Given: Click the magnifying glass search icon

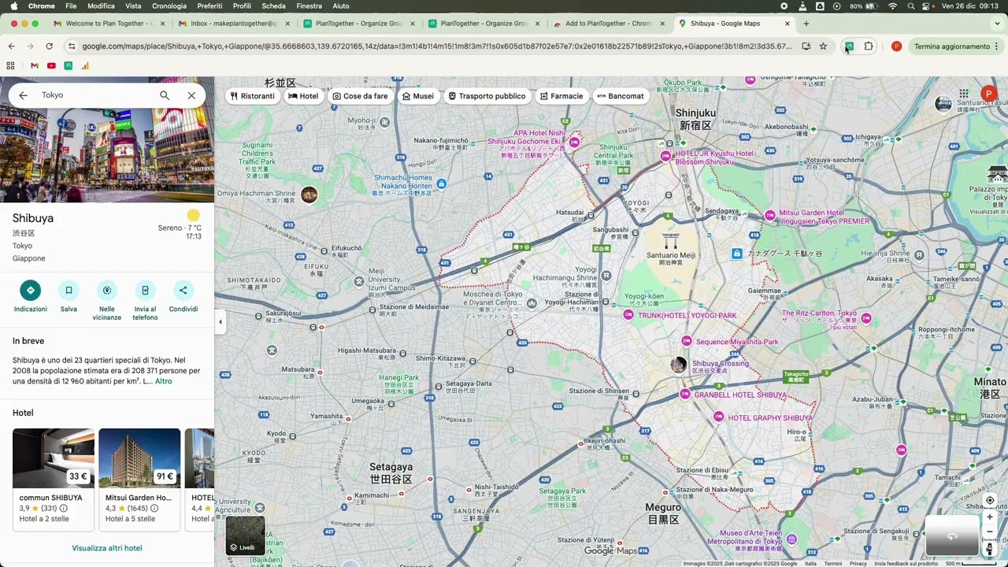Looking at the screenshot, I should click(x=165, y=95).
